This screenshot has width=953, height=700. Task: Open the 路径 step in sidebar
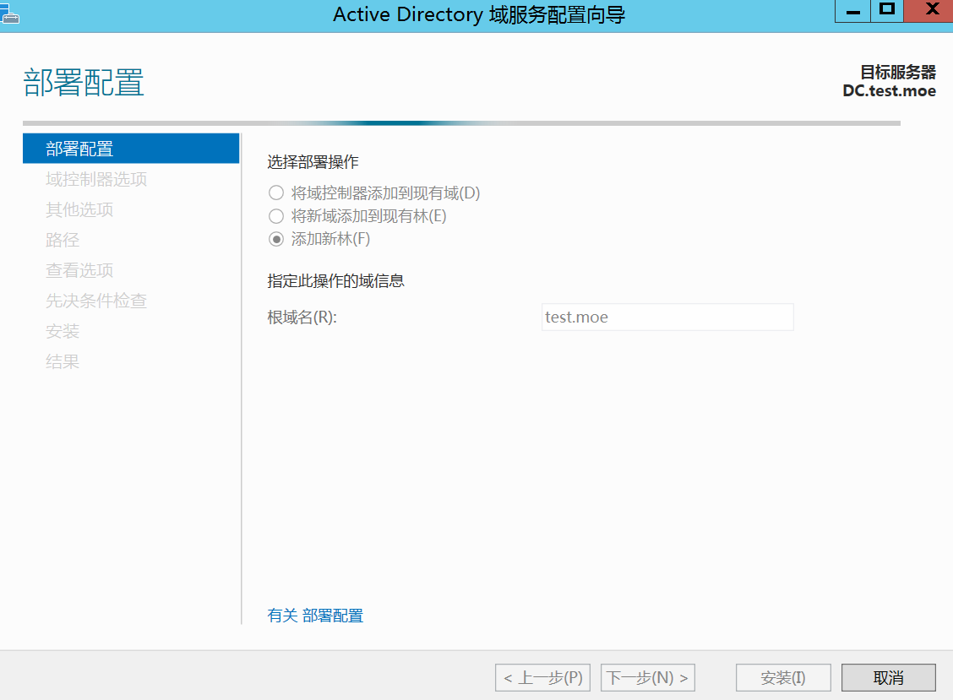63,240
